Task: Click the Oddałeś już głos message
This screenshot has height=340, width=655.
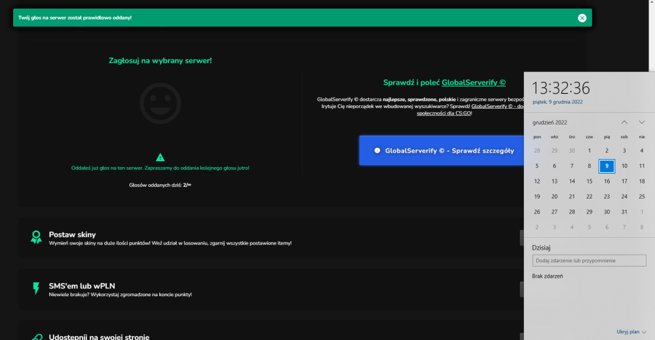Action: tap(160, 168)
